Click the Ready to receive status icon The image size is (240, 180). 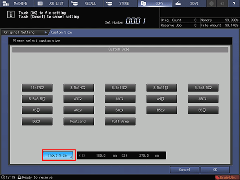(19, 177)
